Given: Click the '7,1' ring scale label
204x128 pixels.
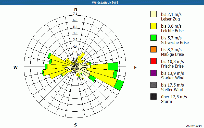Looking at the screenshot, I should tap(75, 14).
